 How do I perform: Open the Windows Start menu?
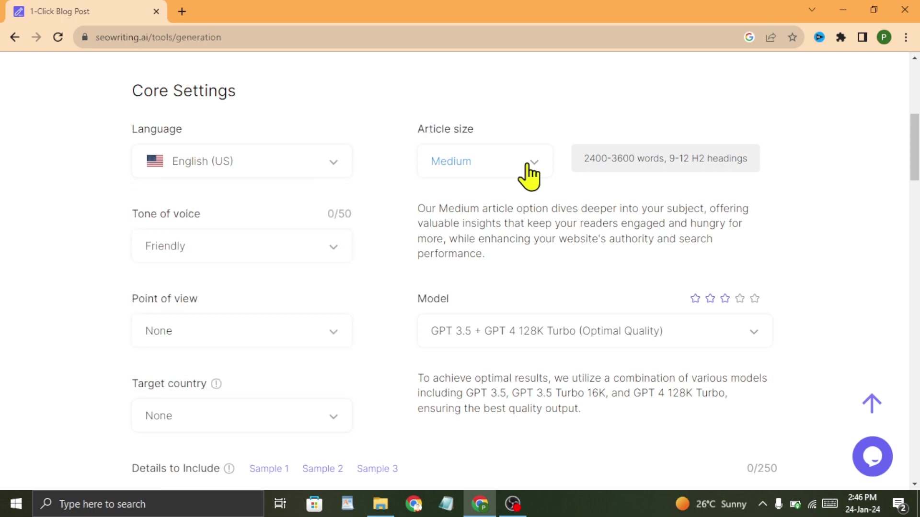[x=16, y=504]
